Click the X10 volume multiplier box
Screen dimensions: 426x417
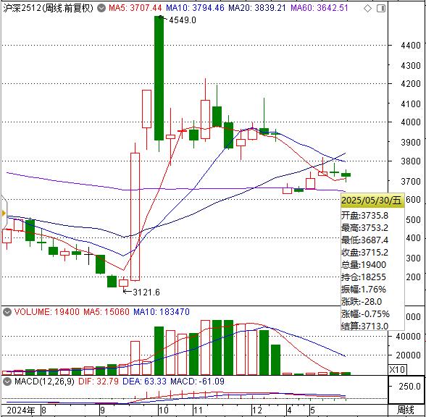click(397, 369)
